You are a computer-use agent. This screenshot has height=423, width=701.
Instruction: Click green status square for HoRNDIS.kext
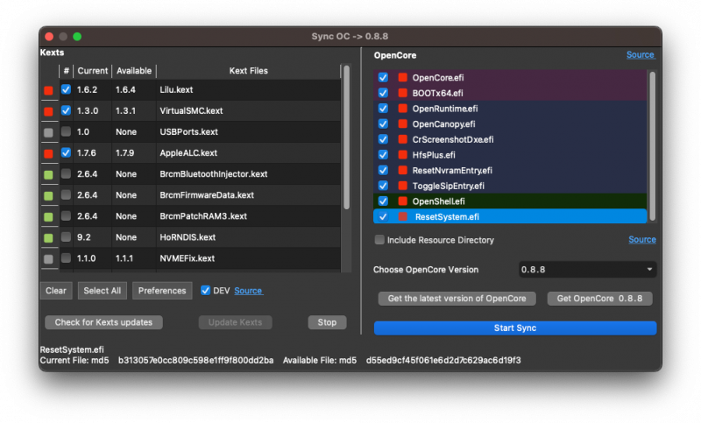48,237
